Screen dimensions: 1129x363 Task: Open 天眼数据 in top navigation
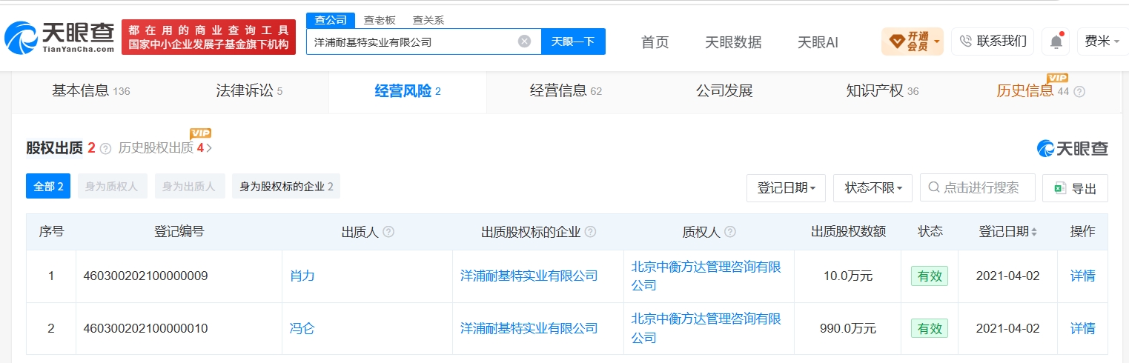[x=733, y=42]
